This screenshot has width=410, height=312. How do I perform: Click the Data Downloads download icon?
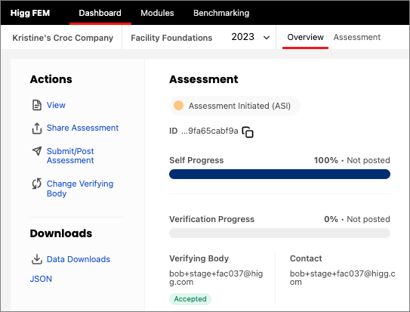37,259
